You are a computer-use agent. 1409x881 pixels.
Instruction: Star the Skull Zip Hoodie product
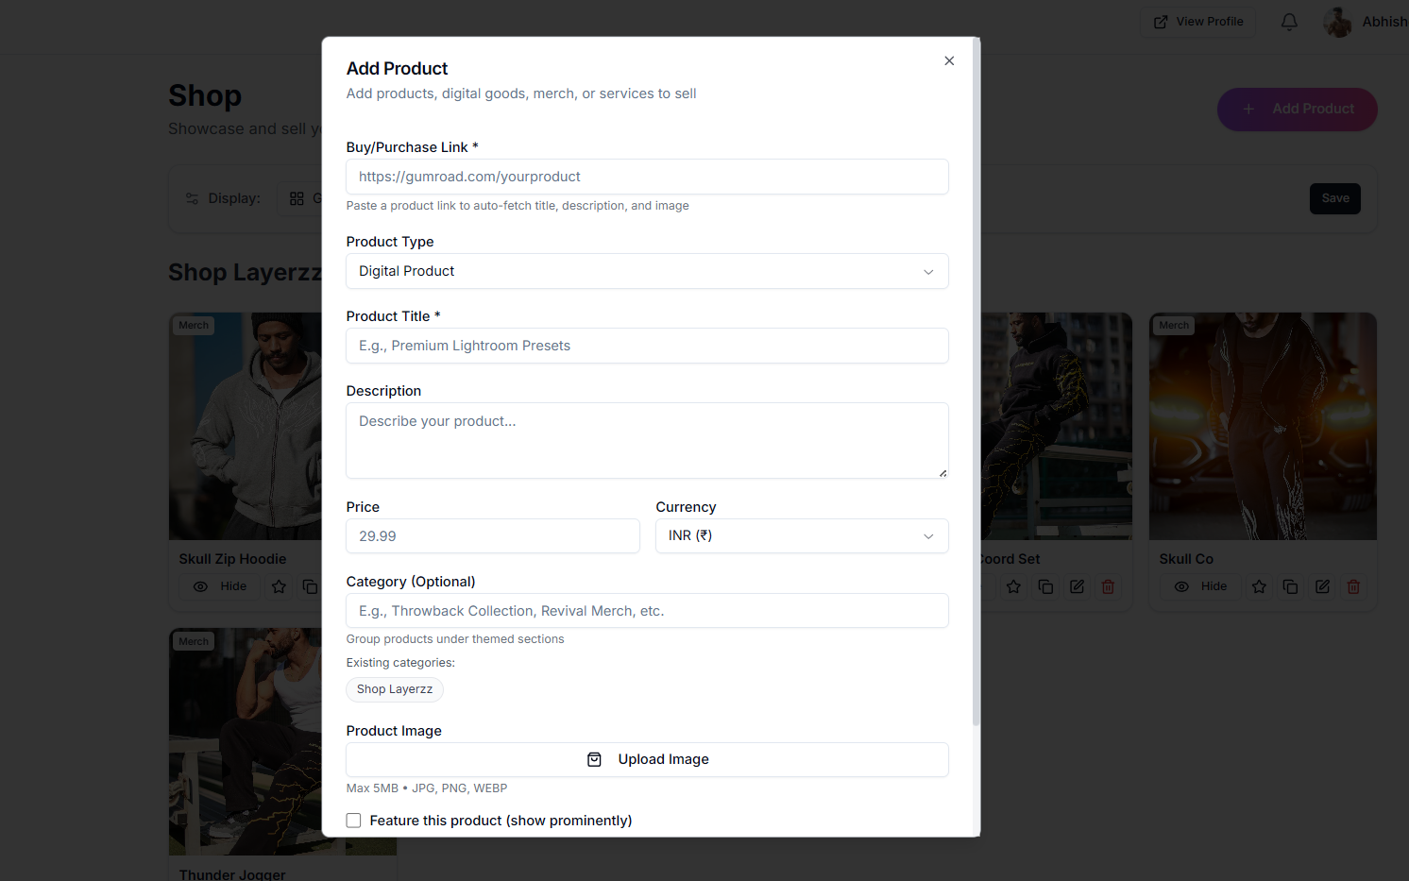(279, 587)
